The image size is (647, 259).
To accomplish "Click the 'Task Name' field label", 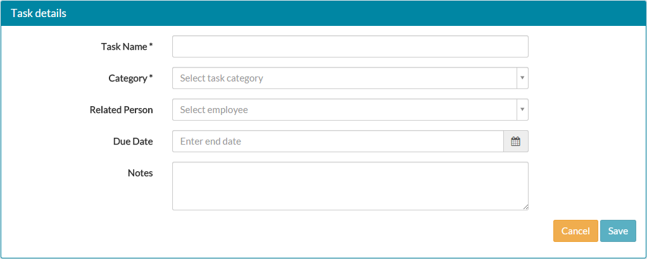I will point(124,47).
